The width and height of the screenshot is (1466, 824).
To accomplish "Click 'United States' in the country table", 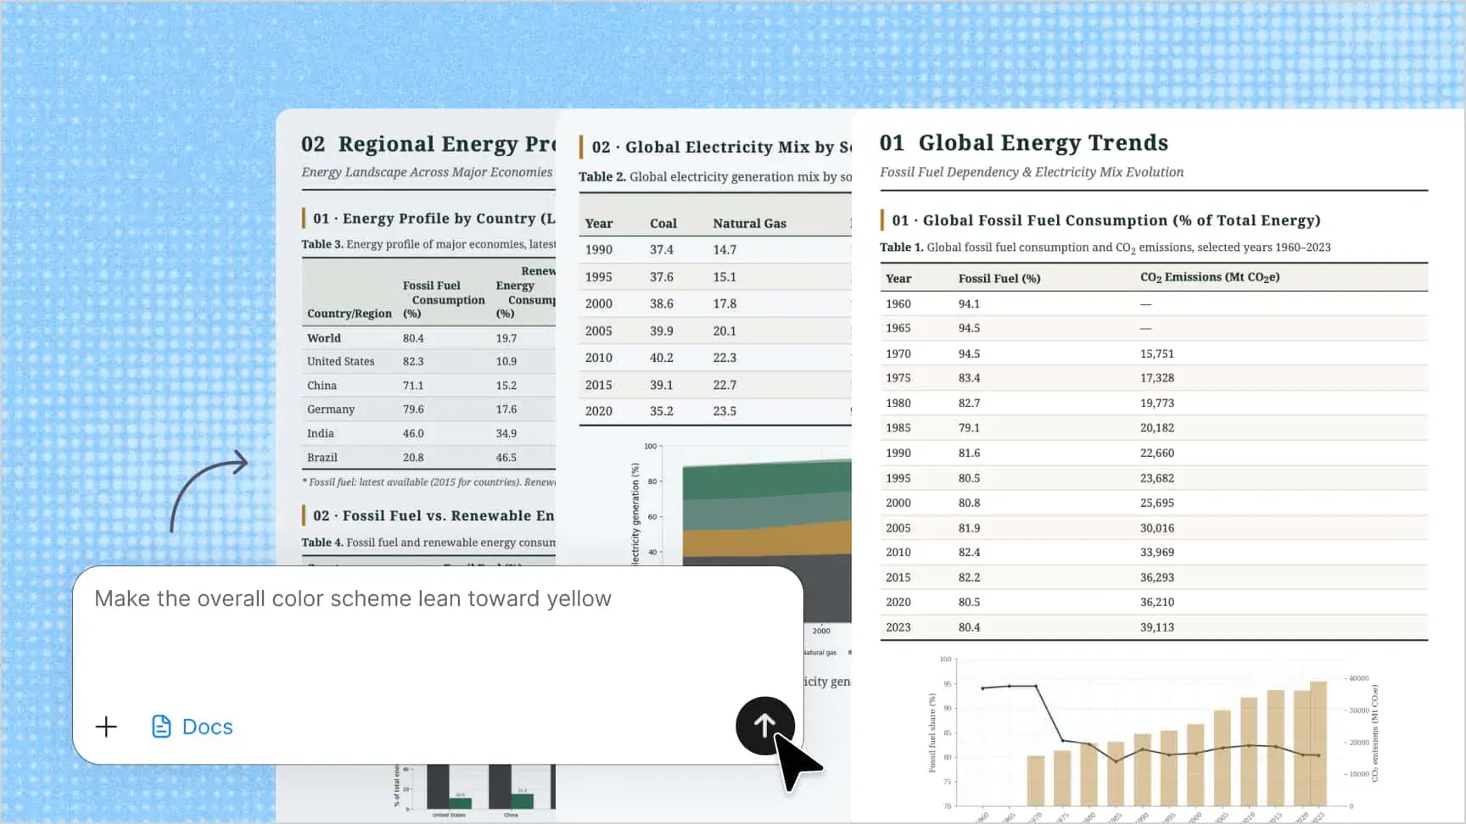I will [x=340, y=361].
